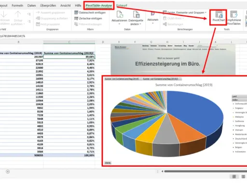This screenshot has width=247, height=185.
Task: Expand the dropdown arrow under Aktualisieren
Action: coord(119,24)
